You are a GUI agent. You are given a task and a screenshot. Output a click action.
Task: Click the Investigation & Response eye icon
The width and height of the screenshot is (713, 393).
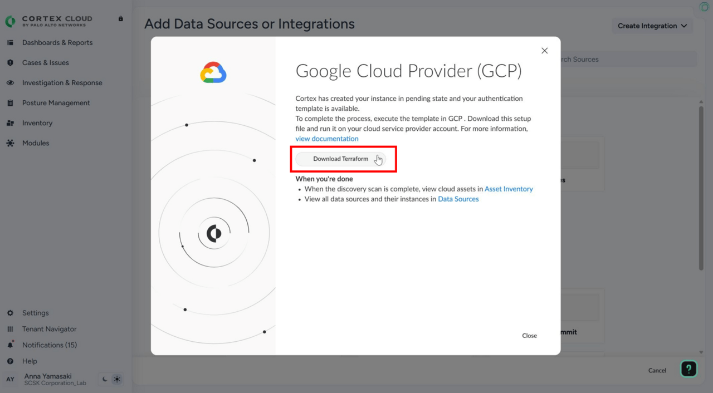tap(10, 83)
